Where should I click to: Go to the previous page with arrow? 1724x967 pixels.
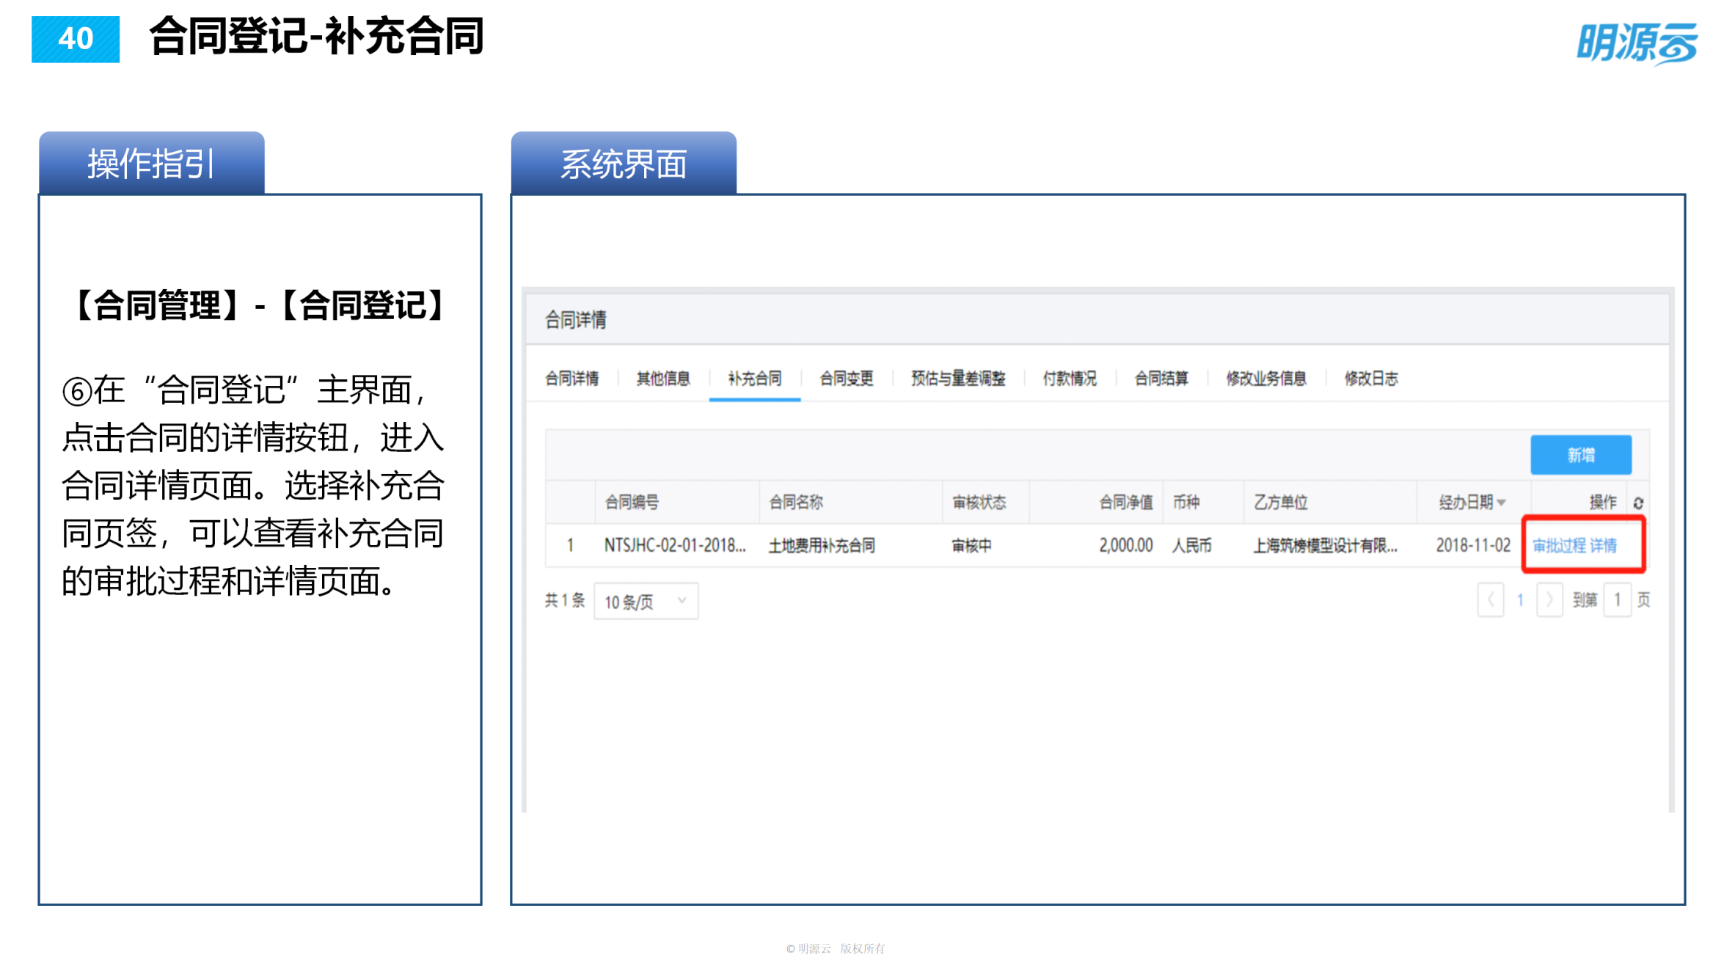coord(1491,600)
